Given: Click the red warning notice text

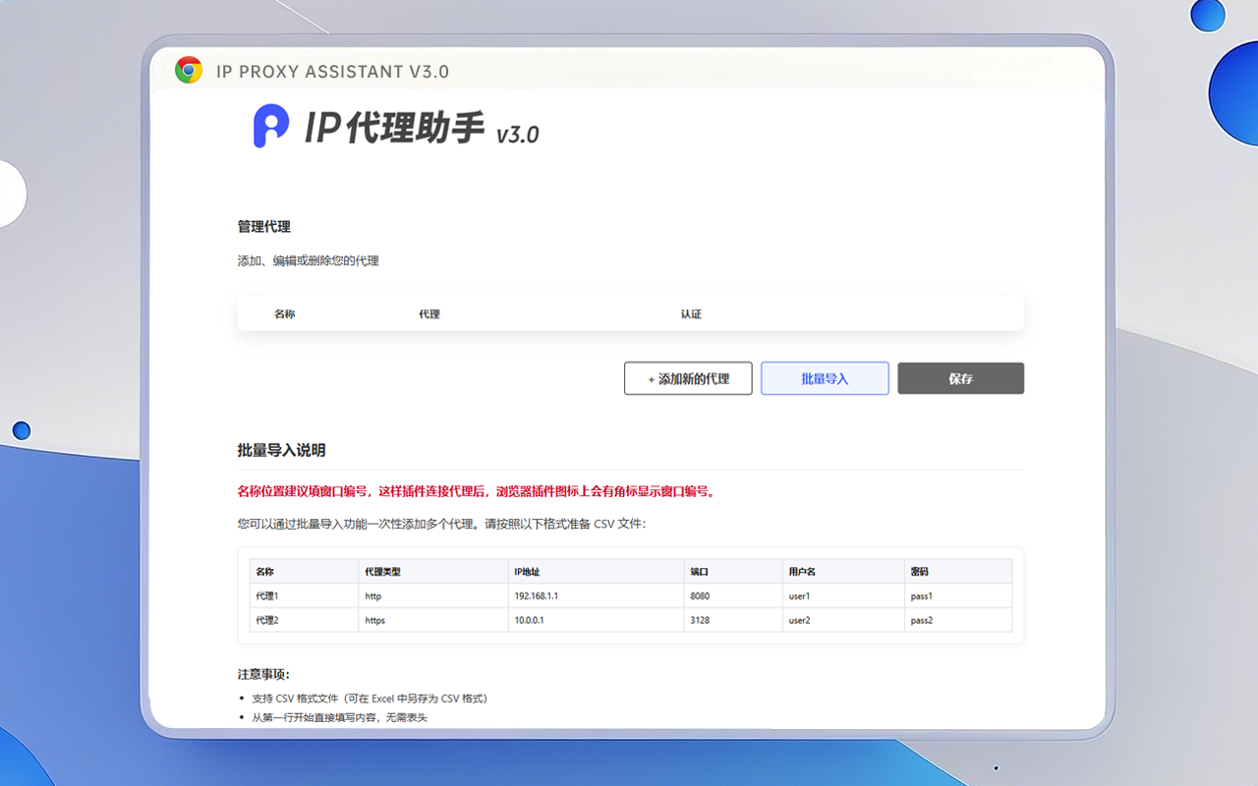Looking at the screenshot, I should point(475,492).
